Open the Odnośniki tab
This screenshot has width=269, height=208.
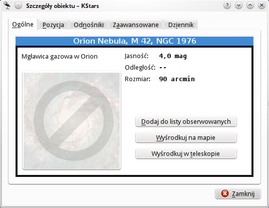tap(89, 25)
